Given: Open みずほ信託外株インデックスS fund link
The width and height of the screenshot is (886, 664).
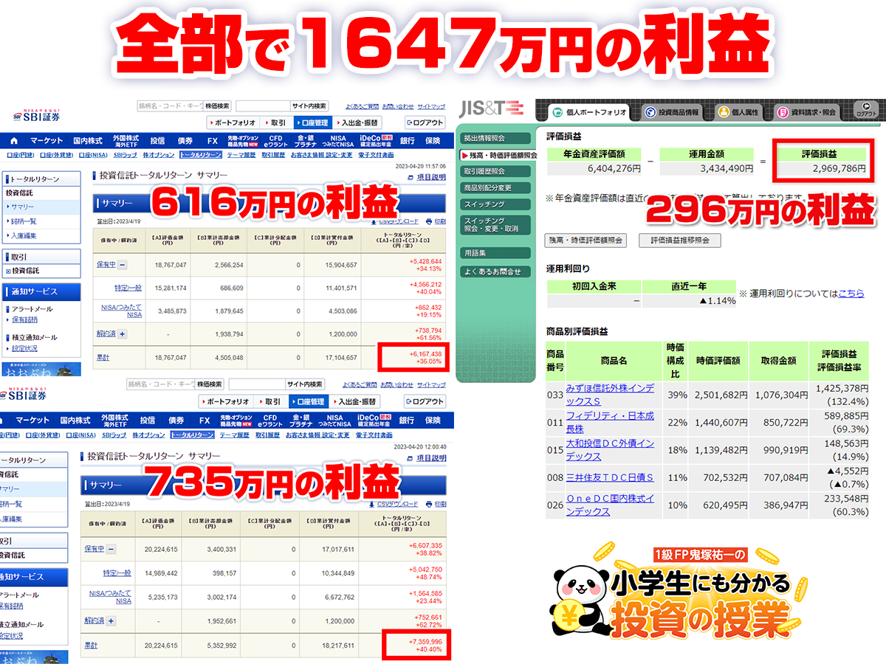Looking at the screenshot, I should [610, 395].
